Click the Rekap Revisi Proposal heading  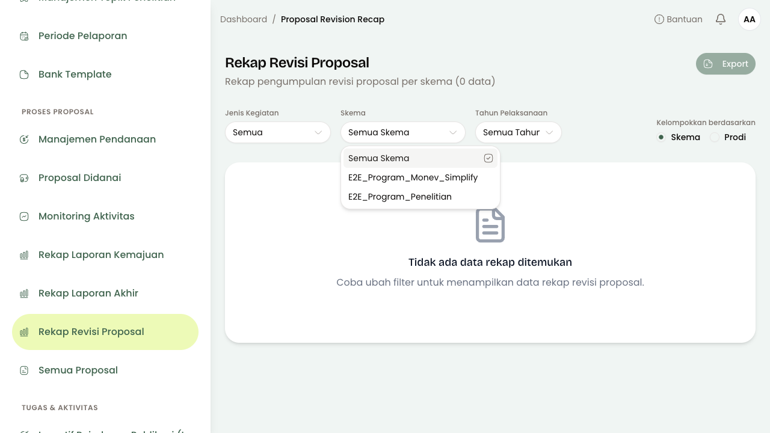[297, 63]
